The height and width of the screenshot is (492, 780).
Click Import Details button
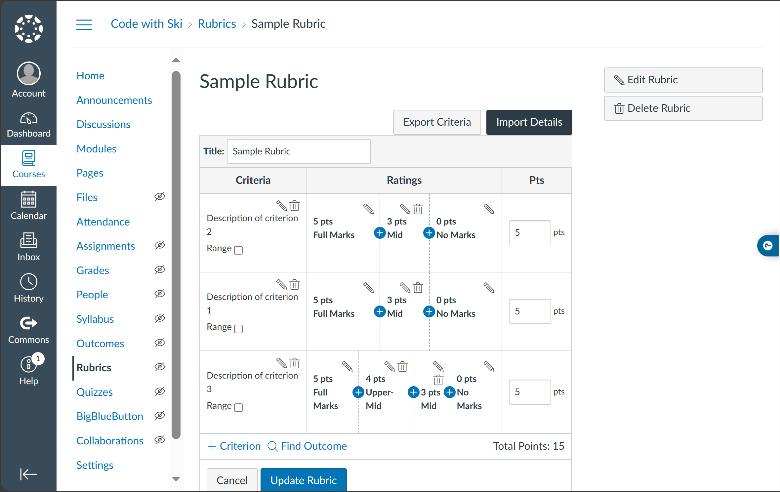pos(529,122)
